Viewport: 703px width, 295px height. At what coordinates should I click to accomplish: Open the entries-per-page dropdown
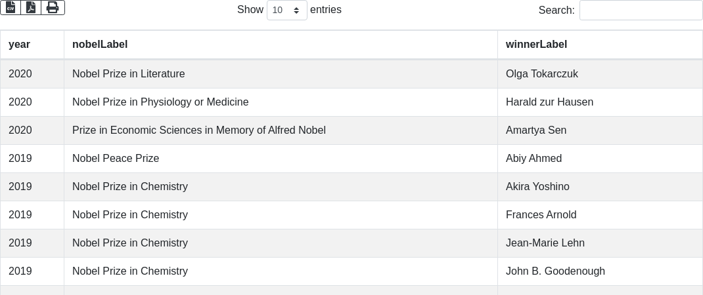(287, 10)
